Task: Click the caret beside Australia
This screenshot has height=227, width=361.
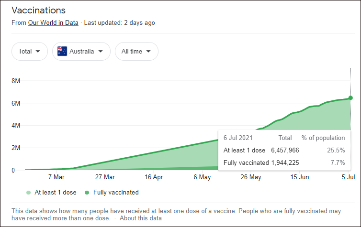Action: coord(101,52)
